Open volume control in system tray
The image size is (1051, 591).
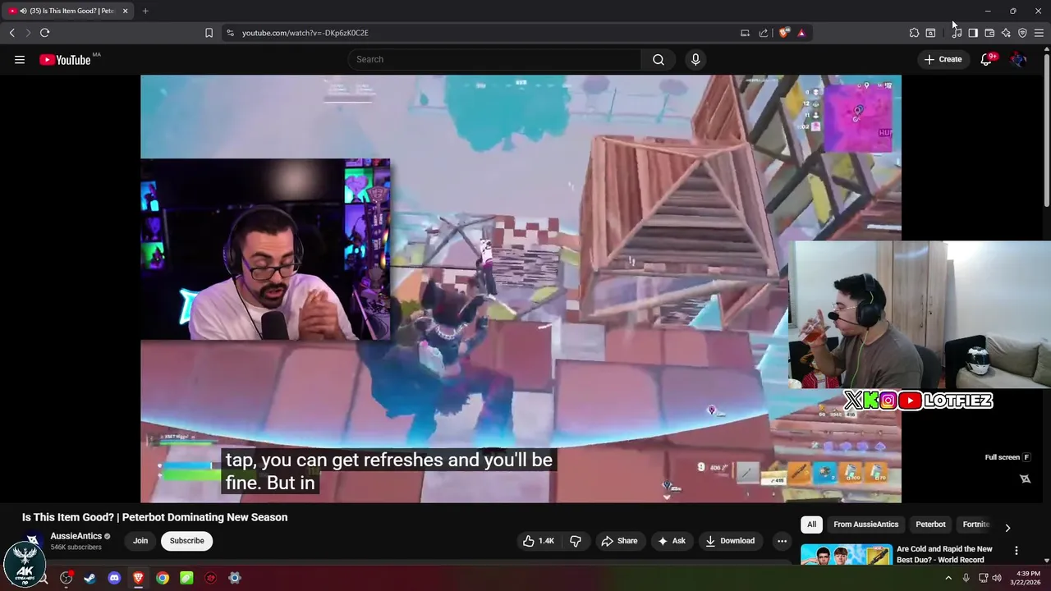point(997,578)
